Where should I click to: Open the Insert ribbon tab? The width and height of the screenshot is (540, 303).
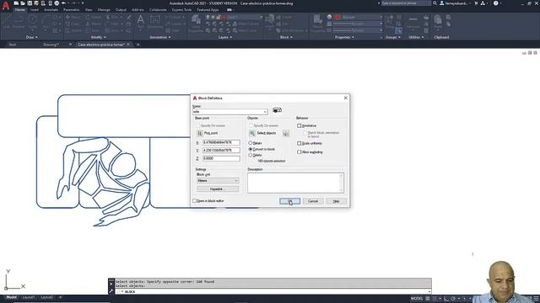pyautogui.click(x=35, y=10)
